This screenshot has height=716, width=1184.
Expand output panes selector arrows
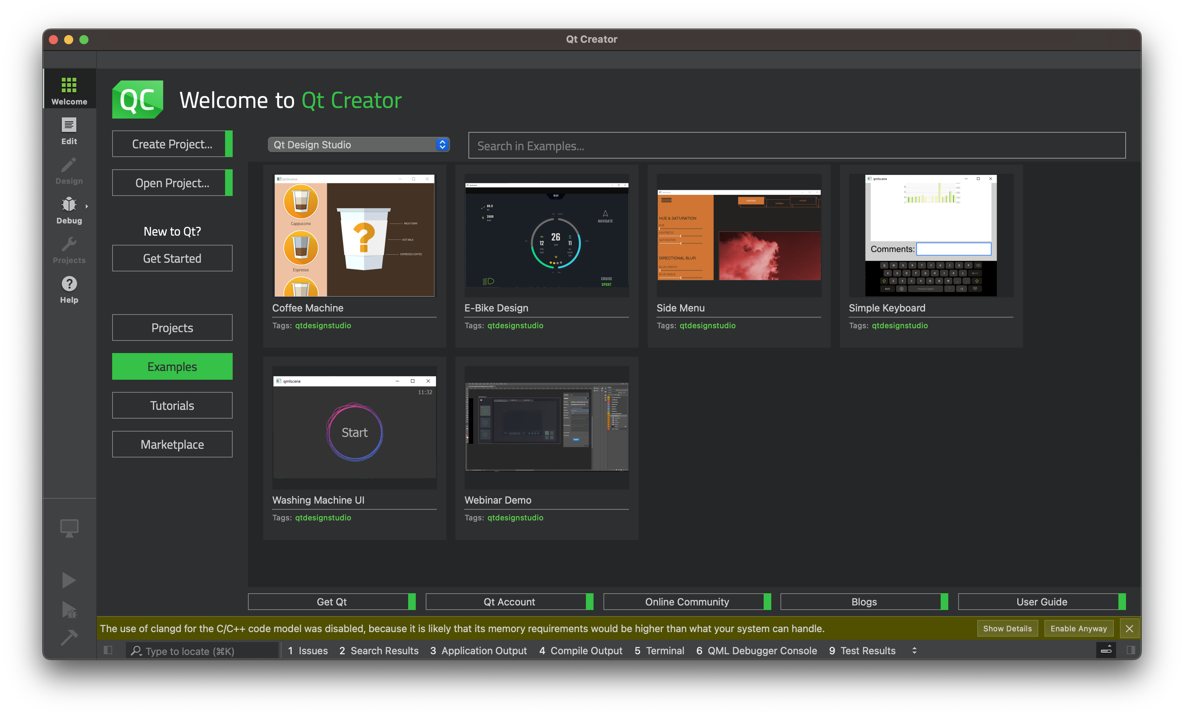[914, 651]
